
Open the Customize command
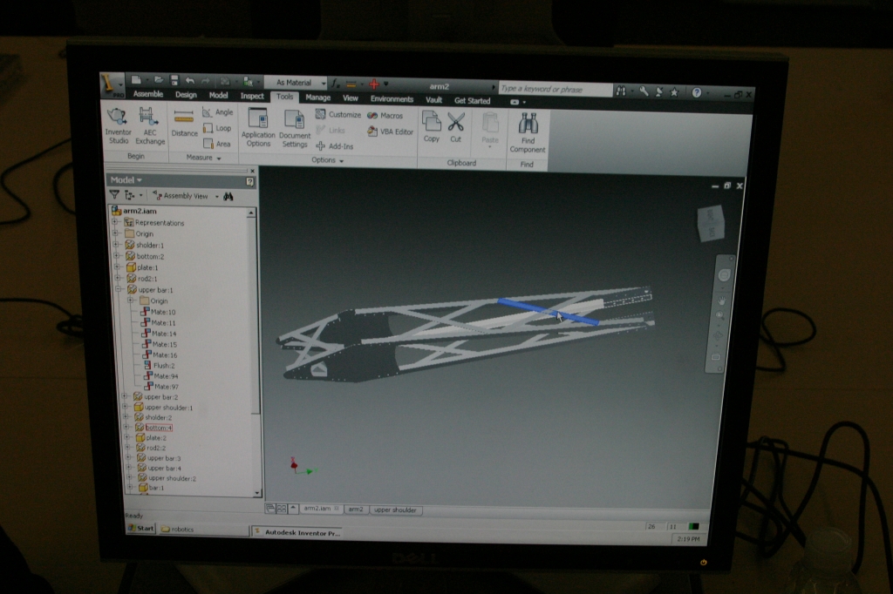(338, 114)
